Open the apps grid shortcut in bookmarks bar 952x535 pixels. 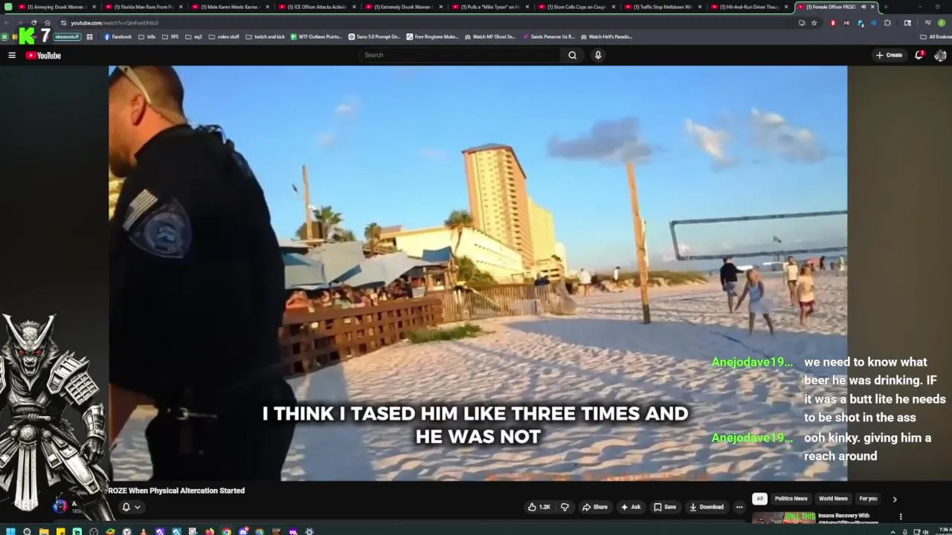90,36
